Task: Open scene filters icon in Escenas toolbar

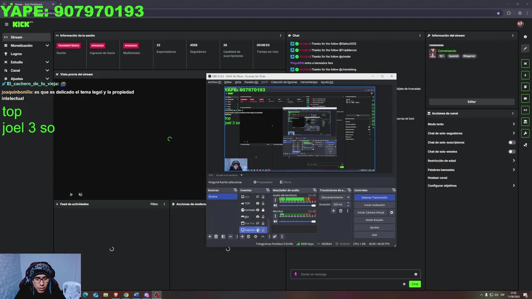Action: tap(223, 237)
